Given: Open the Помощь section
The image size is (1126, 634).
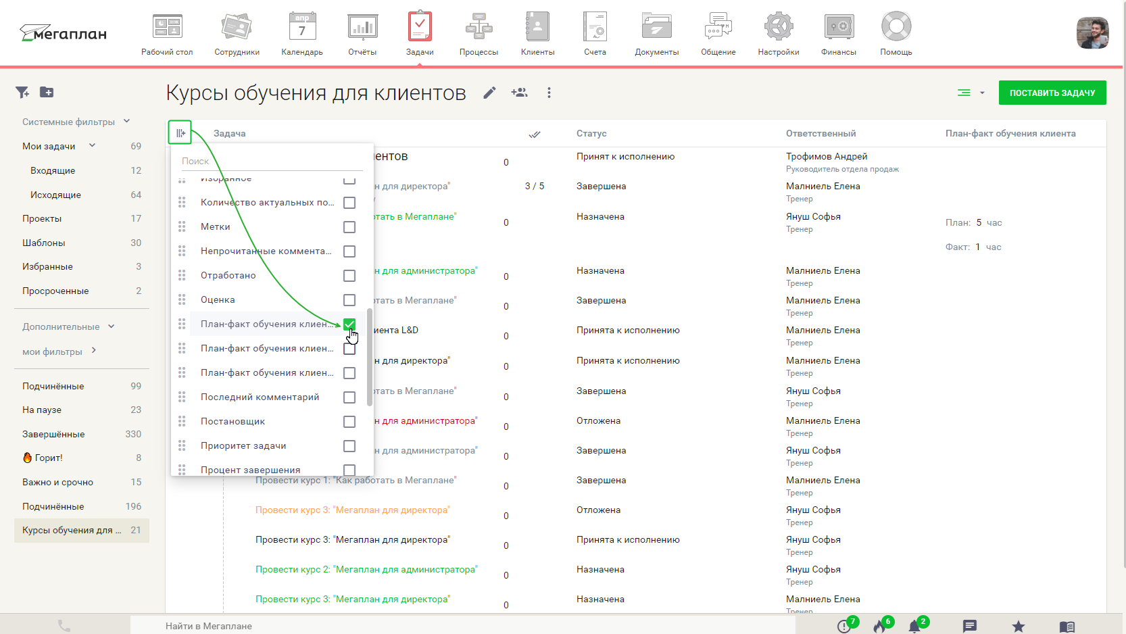Looking at the screenshot, I should 896,34.
